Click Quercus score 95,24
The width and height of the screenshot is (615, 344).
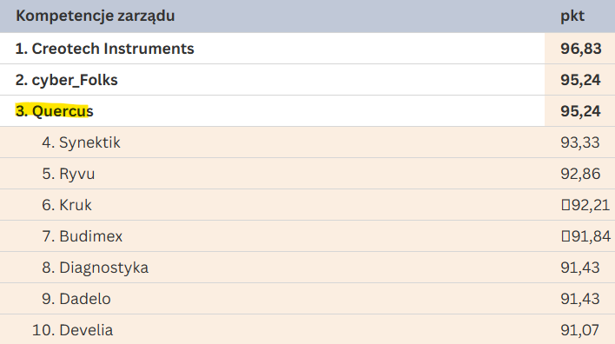point(580,111)
